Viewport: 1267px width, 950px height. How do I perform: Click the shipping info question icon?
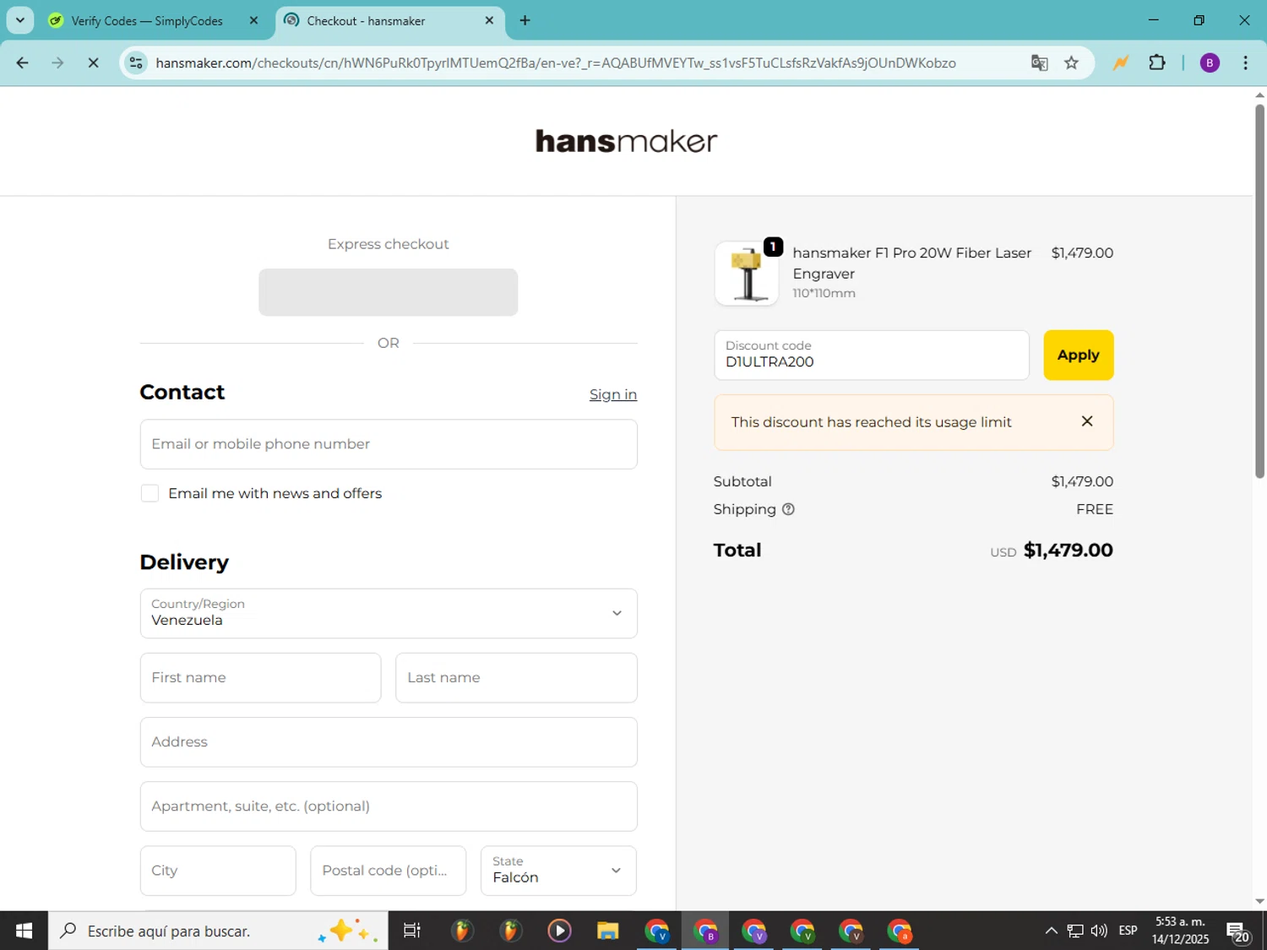(788, 509)
